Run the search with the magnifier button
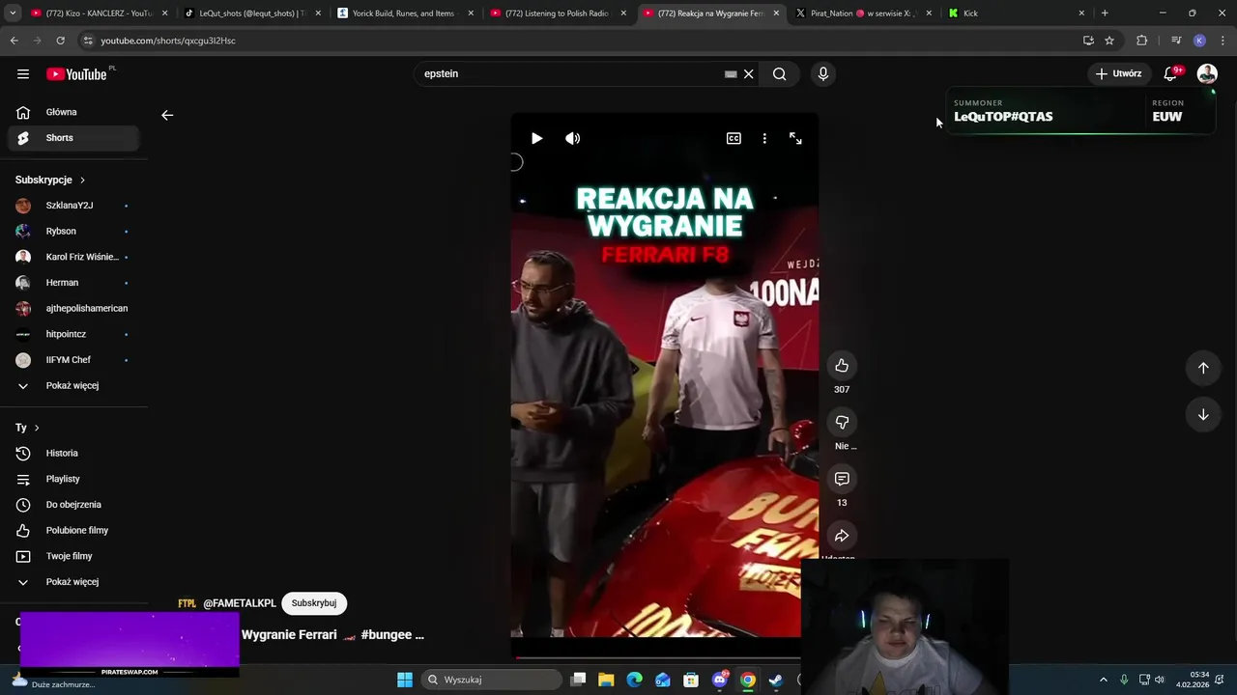Image resolution: width=1237 pixels, height=695 pixels. [x=780, y=74]
